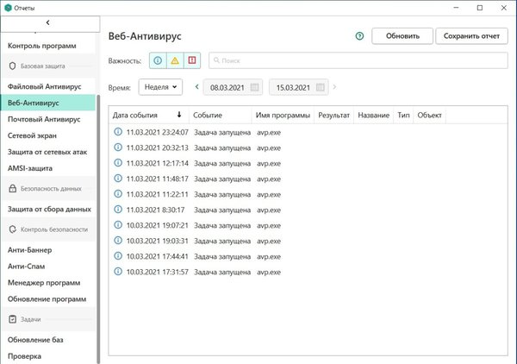Go to previous week with left arrow

(x=196, y=87)
